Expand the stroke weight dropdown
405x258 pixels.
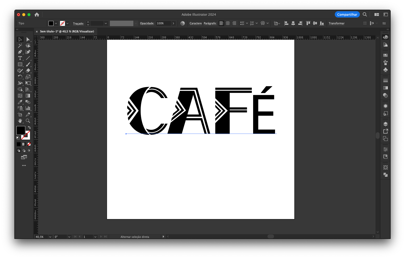(106, 23)
